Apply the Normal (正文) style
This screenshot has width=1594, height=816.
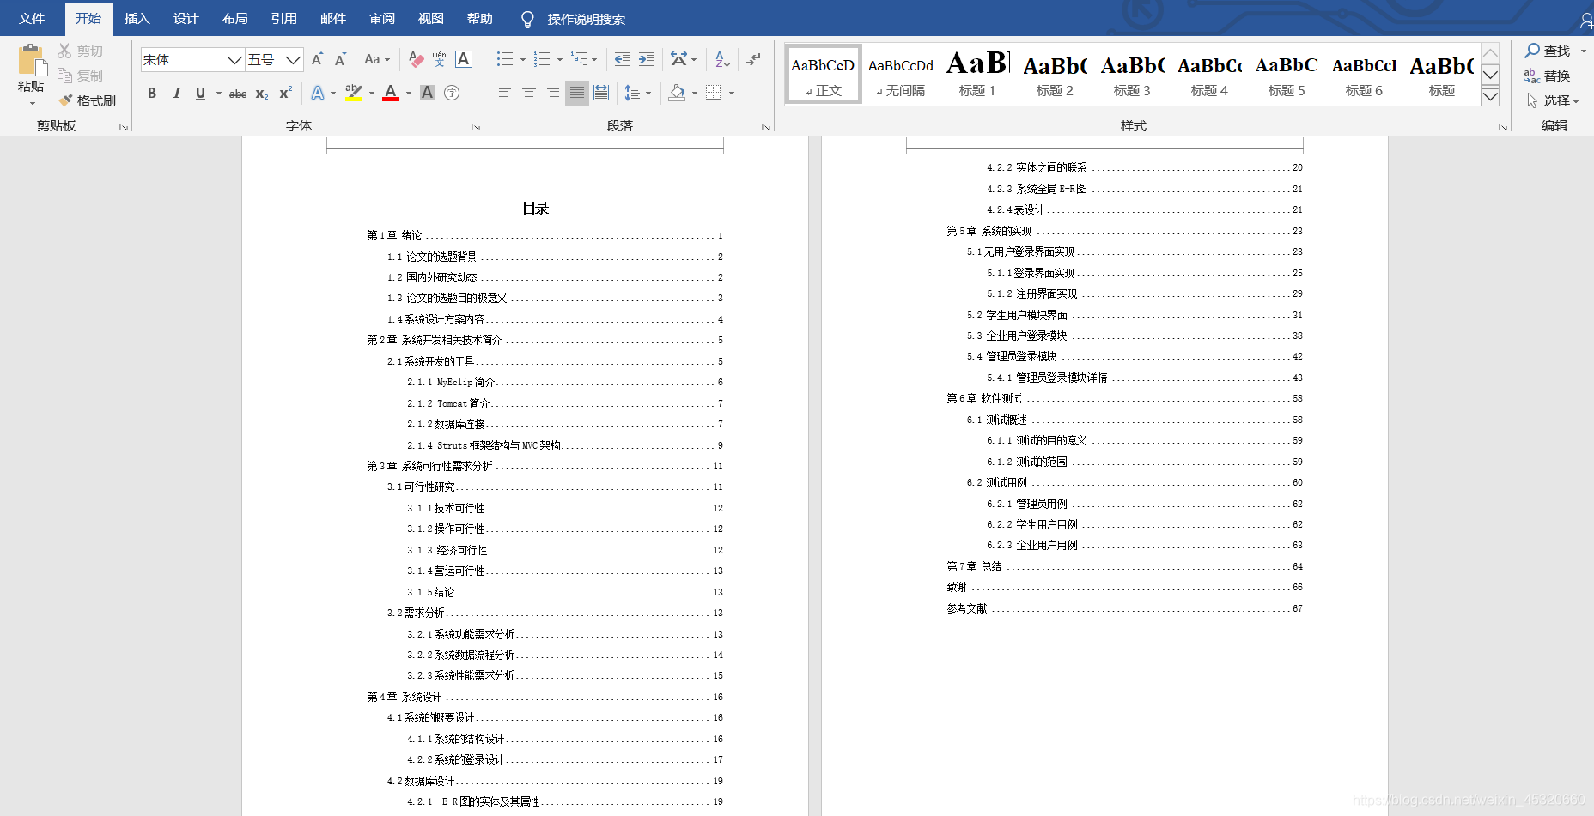823,75
